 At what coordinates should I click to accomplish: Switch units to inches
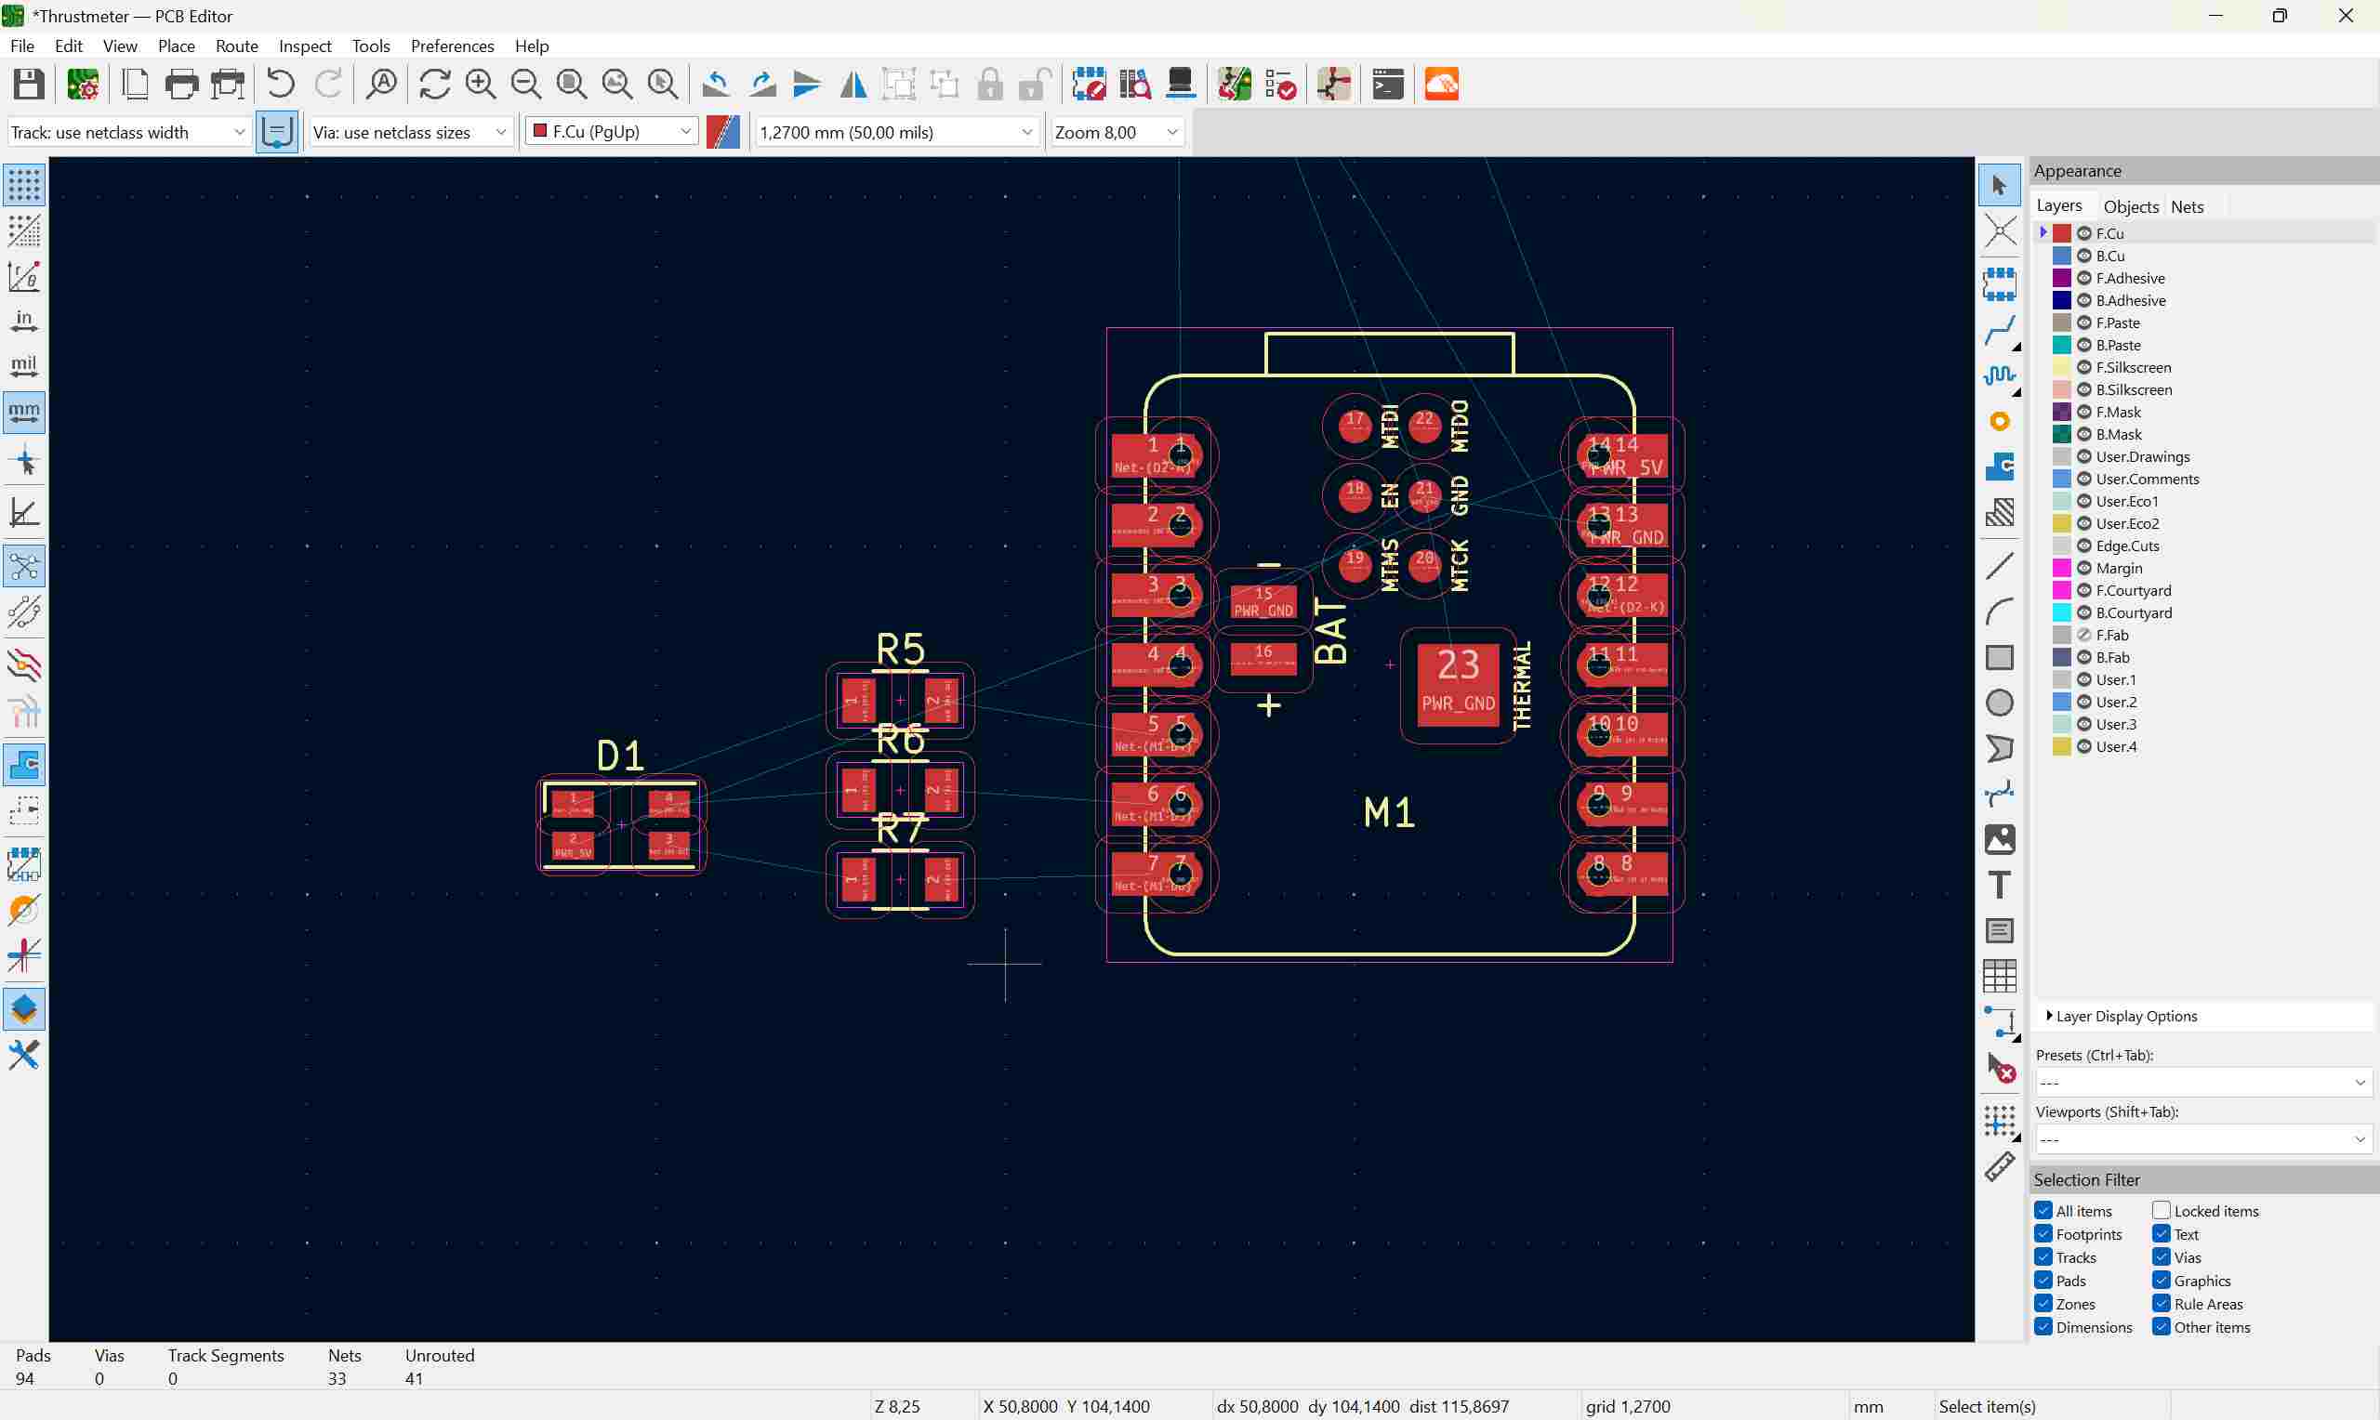[24, 321]
